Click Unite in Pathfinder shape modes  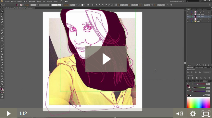pos(188,72)
